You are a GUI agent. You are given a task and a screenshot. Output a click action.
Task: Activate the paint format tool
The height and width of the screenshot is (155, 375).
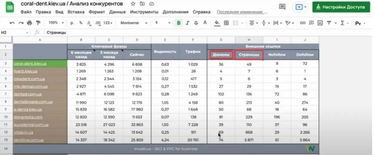38,23
